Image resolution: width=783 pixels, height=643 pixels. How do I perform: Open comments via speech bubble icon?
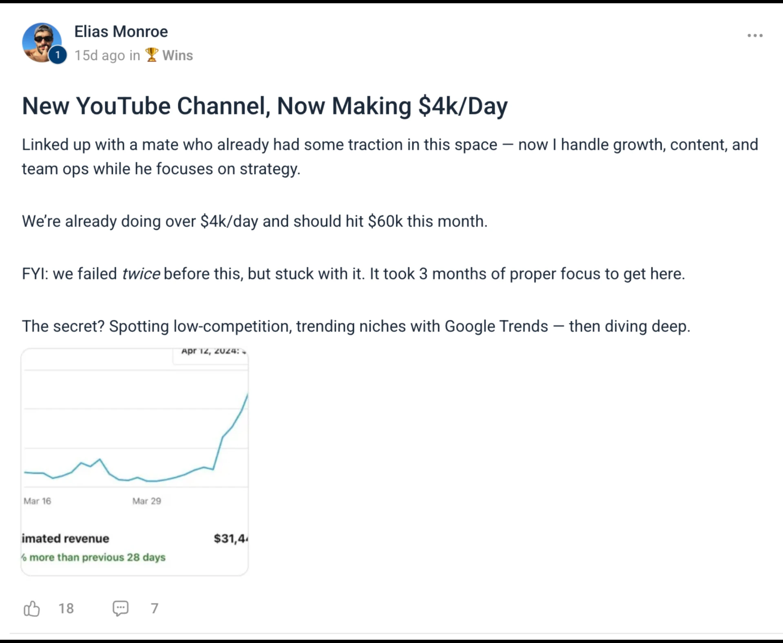pos(120,608)
